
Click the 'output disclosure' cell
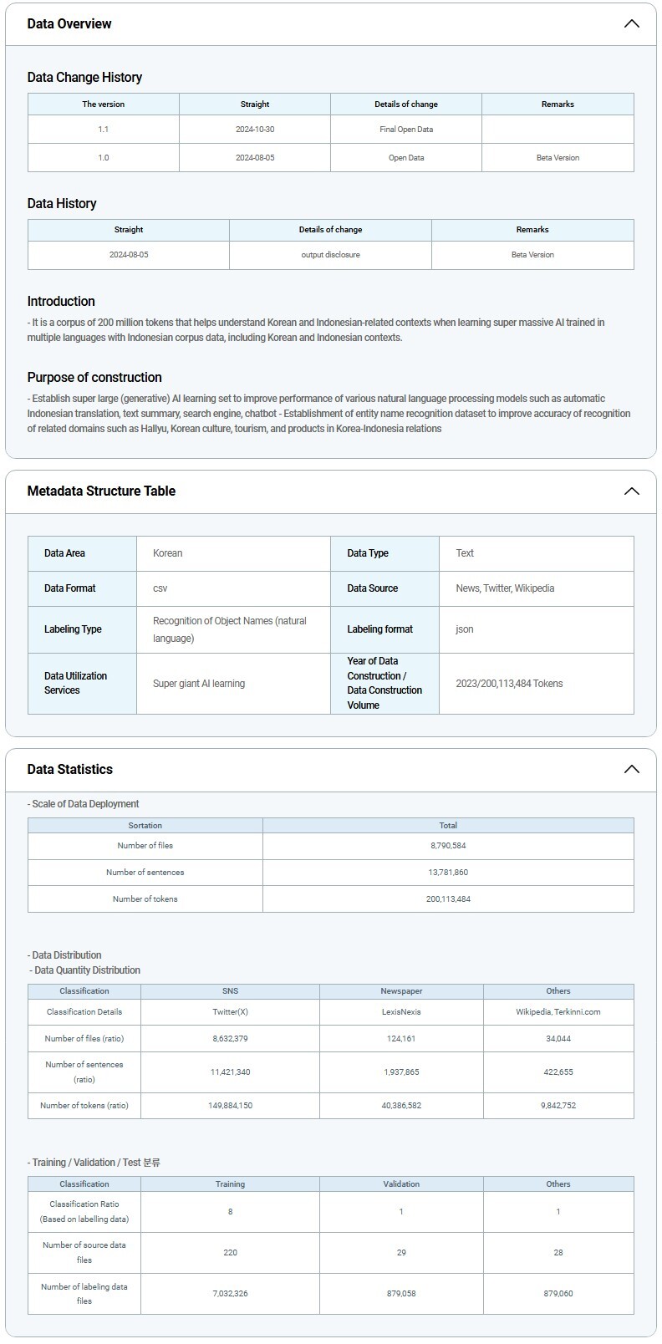point(330,255)
